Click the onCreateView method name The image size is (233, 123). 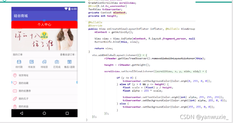tap(116, 29)
